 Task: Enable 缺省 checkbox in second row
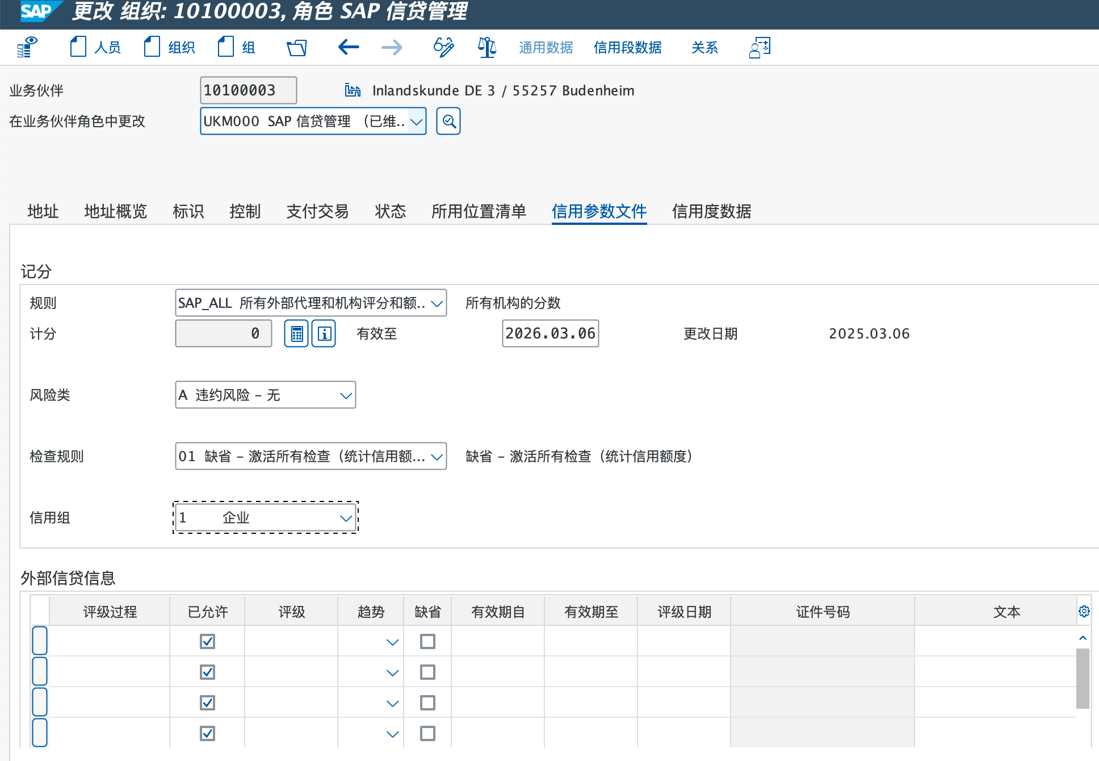point(427,672)
